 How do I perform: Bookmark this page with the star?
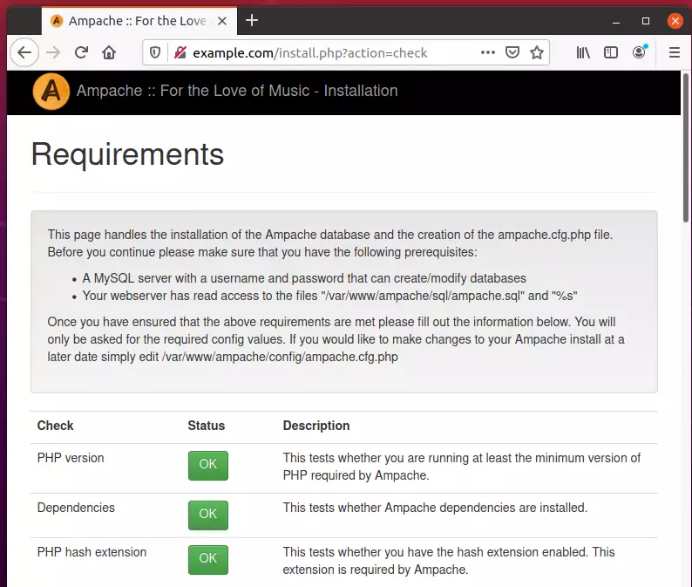coord(537,52)
